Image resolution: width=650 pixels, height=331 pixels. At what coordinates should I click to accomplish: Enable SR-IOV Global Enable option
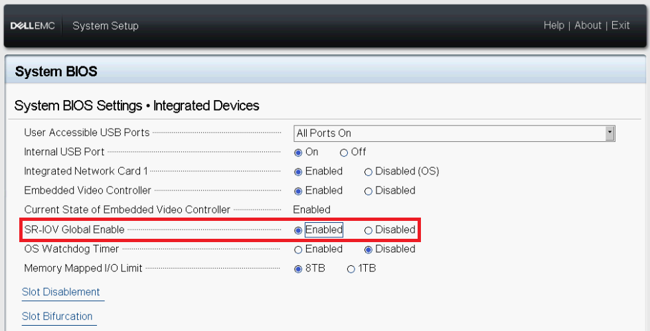point(298,230)
